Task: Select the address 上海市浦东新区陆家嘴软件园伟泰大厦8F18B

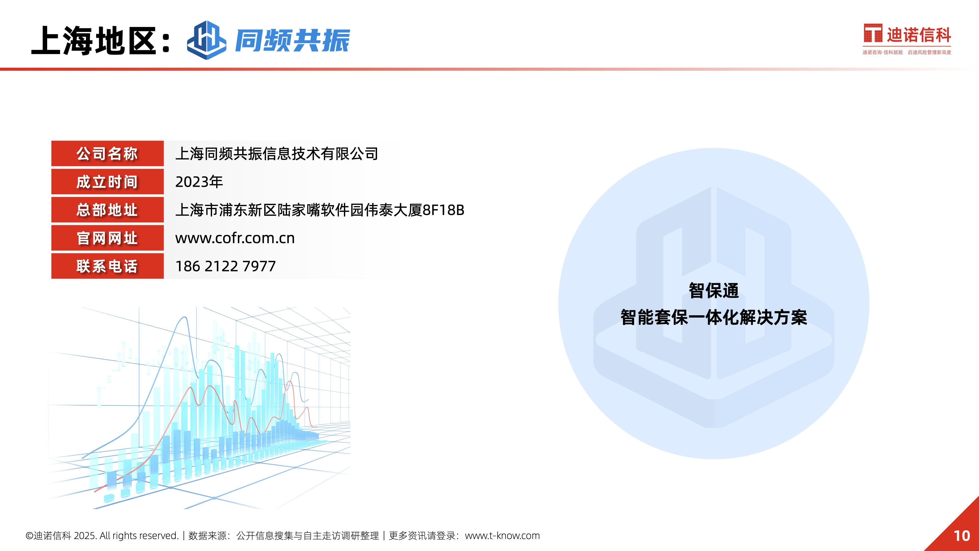Action: [x=320, y=210]
